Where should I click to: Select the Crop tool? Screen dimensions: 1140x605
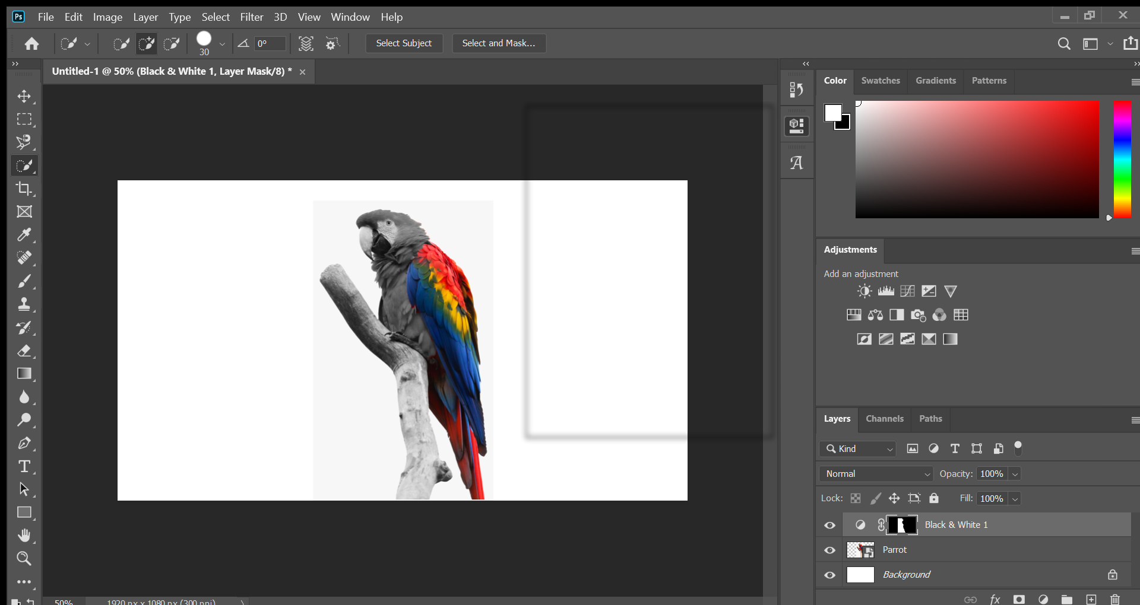click(24, 189)
